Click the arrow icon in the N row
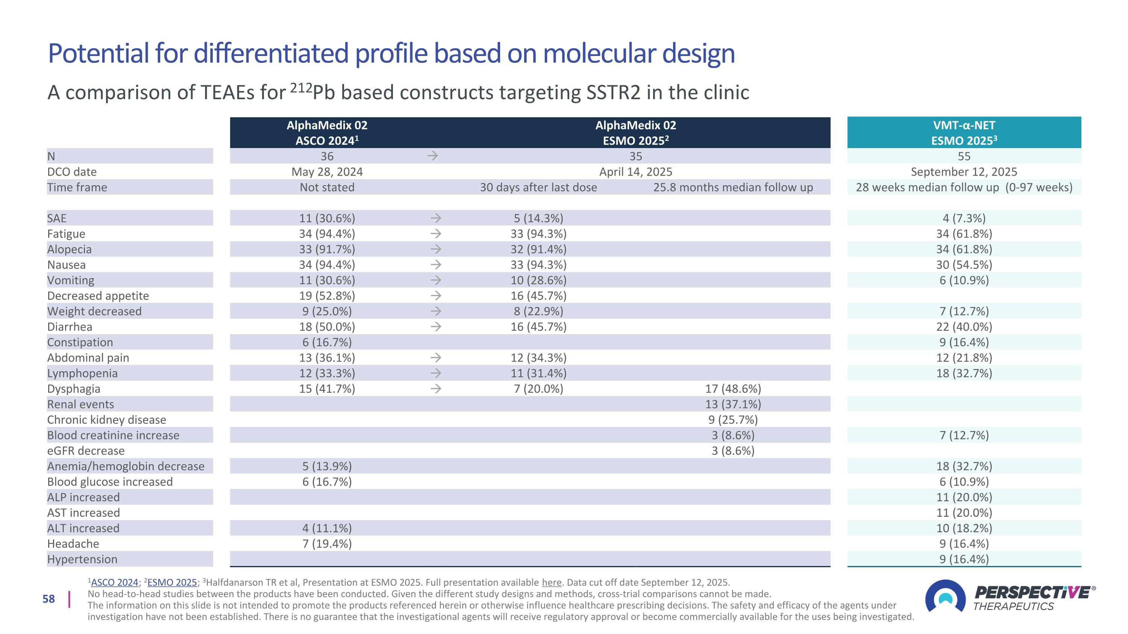The height and width of the screenshot is (634, 1128). coord(433,156)
